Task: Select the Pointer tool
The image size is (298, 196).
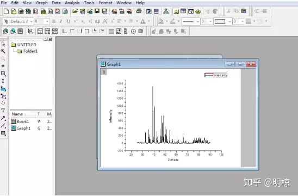Action: click(x=3, y=44)
